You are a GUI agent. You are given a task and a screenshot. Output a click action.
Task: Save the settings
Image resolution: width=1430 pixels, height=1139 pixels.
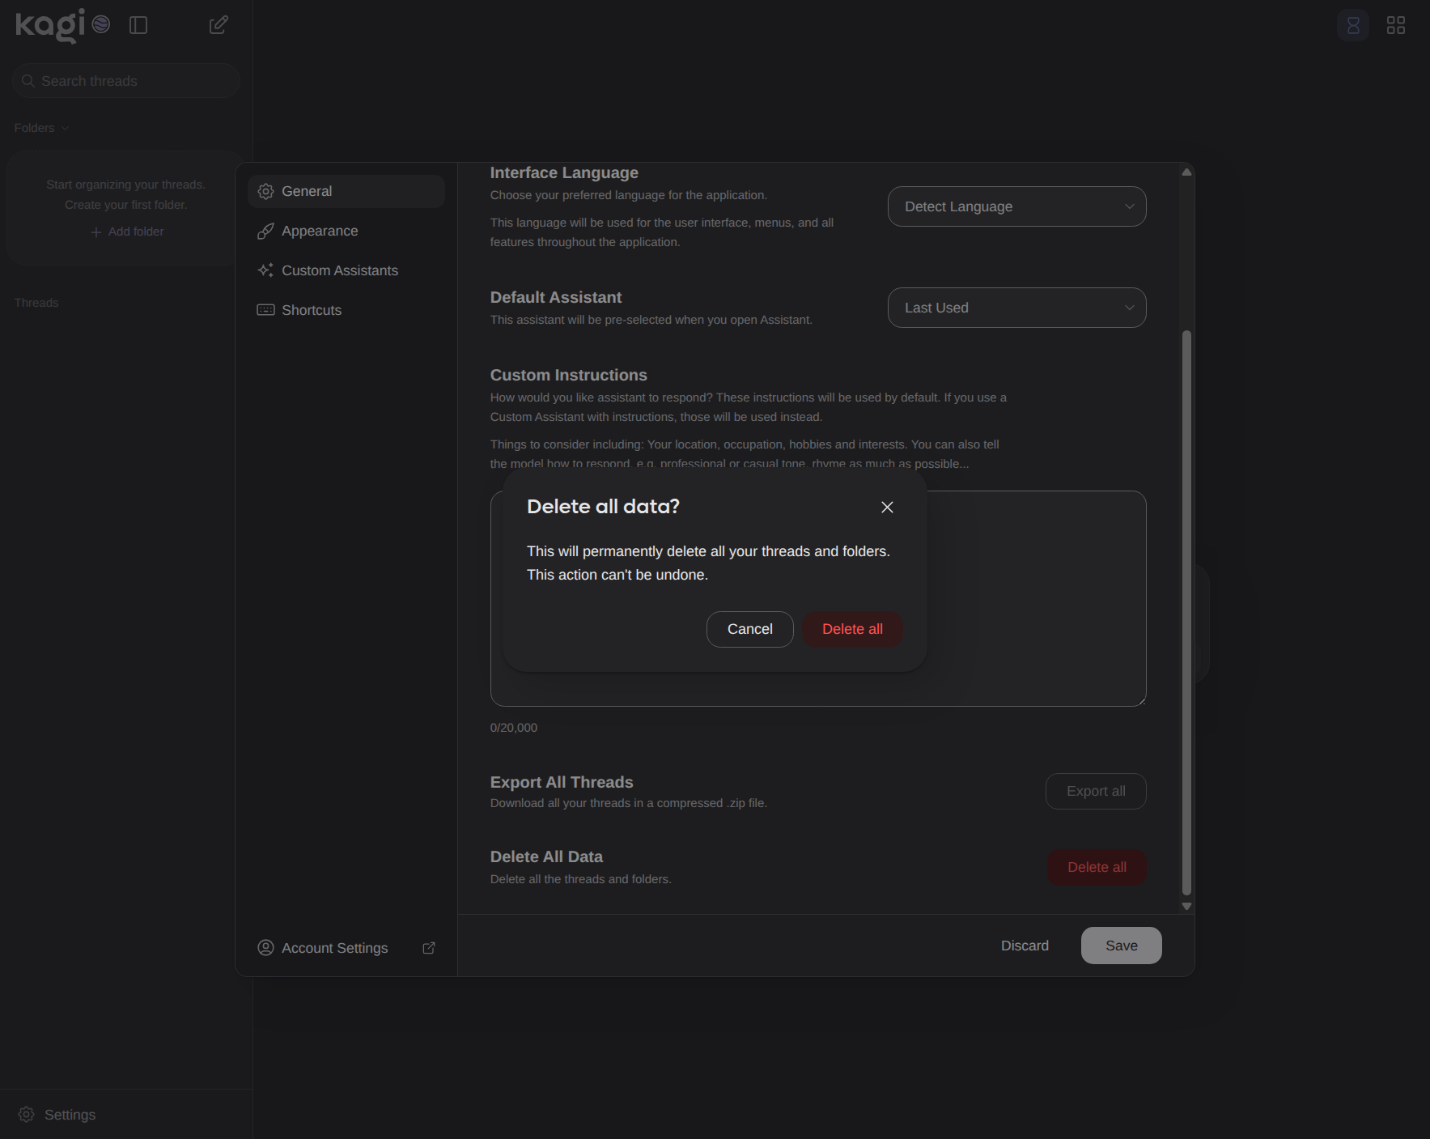click(x=1122, y=946)
